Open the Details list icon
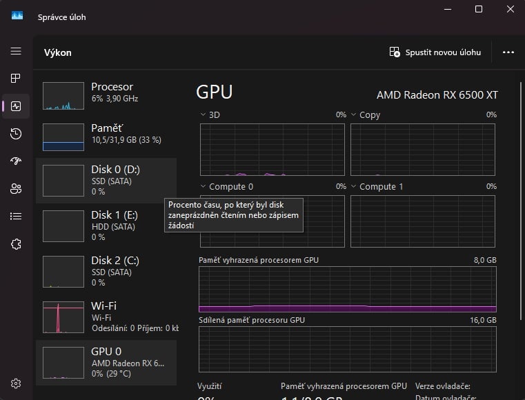The width and height of the screenshot is (525, 400). click(16, 217)
